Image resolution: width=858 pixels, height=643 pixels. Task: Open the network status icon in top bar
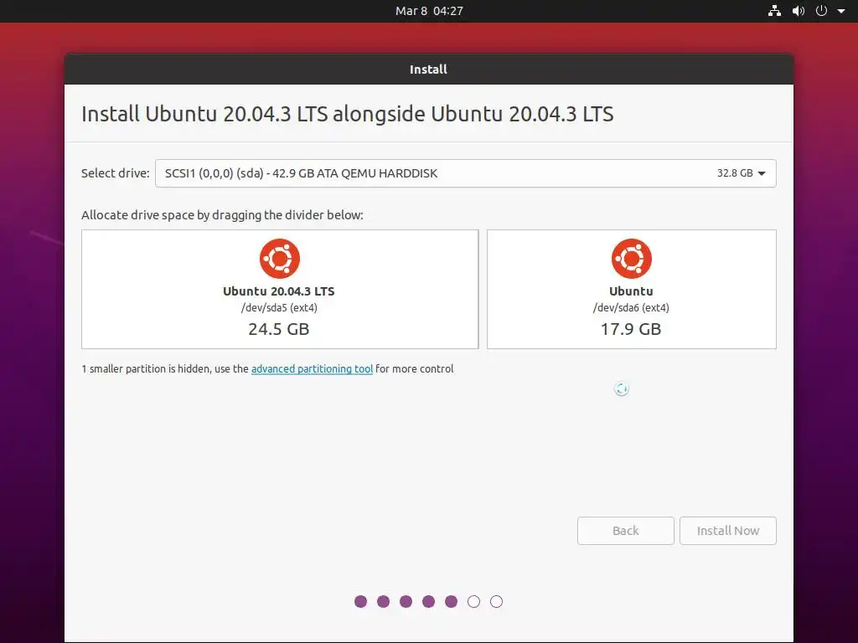pyautogui.click(x=774, y=11)
